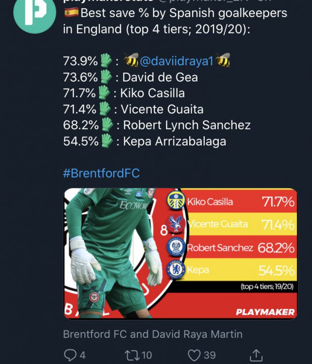Open the @daviidraya1 mention link
The image size is (312, 364).
click(177, 62)
